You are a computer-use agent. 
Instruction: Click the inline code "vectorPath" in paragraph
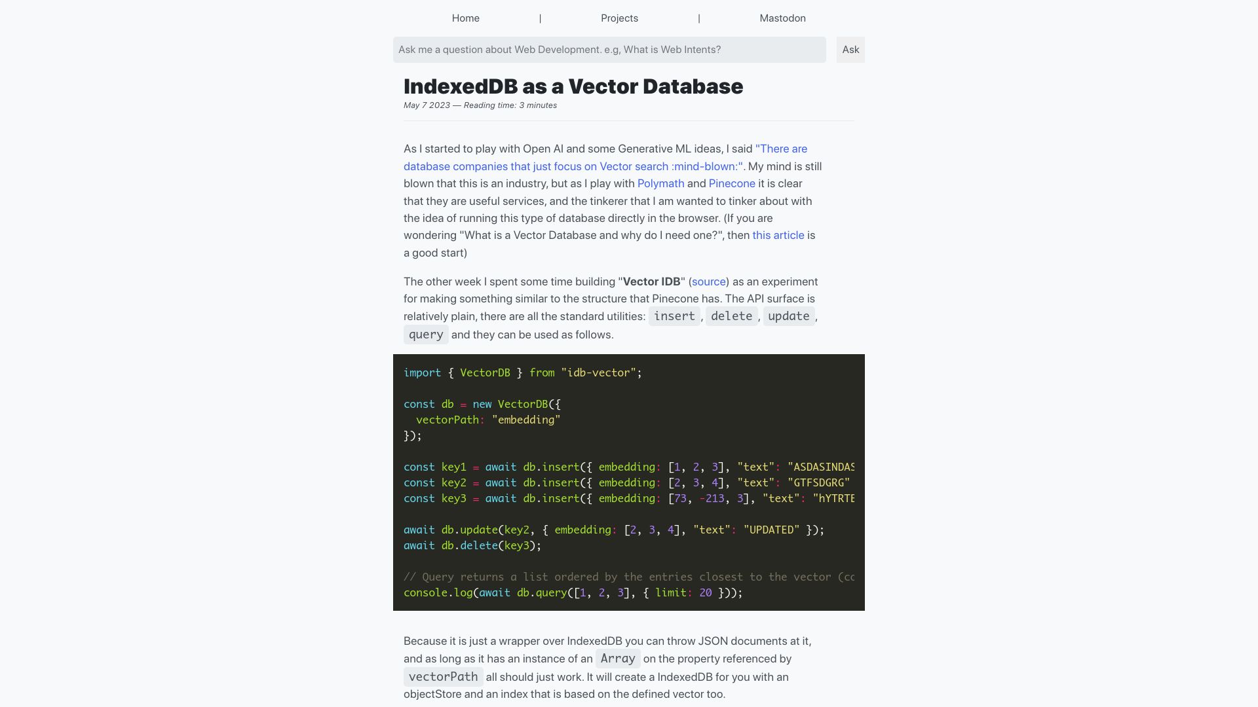[444, 677]
